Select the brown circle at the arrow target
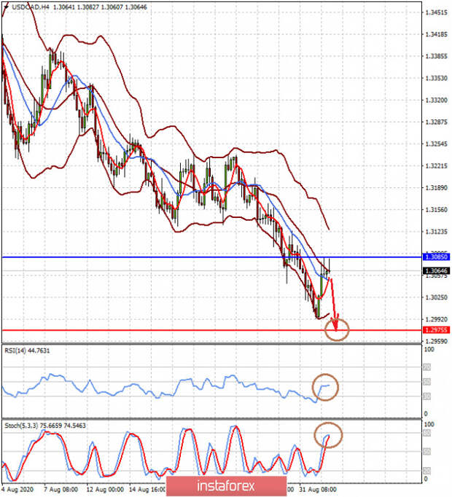 [x=338, y=329]
